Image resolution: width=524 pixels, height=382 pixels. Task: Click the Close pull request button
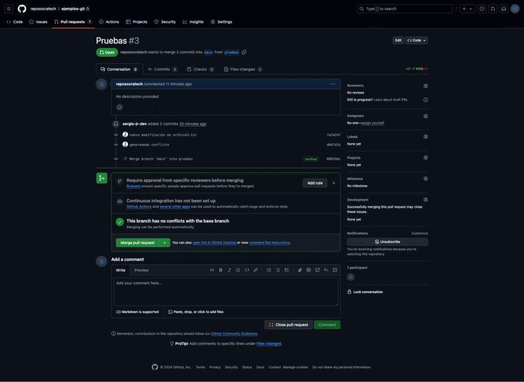(289, 325)
